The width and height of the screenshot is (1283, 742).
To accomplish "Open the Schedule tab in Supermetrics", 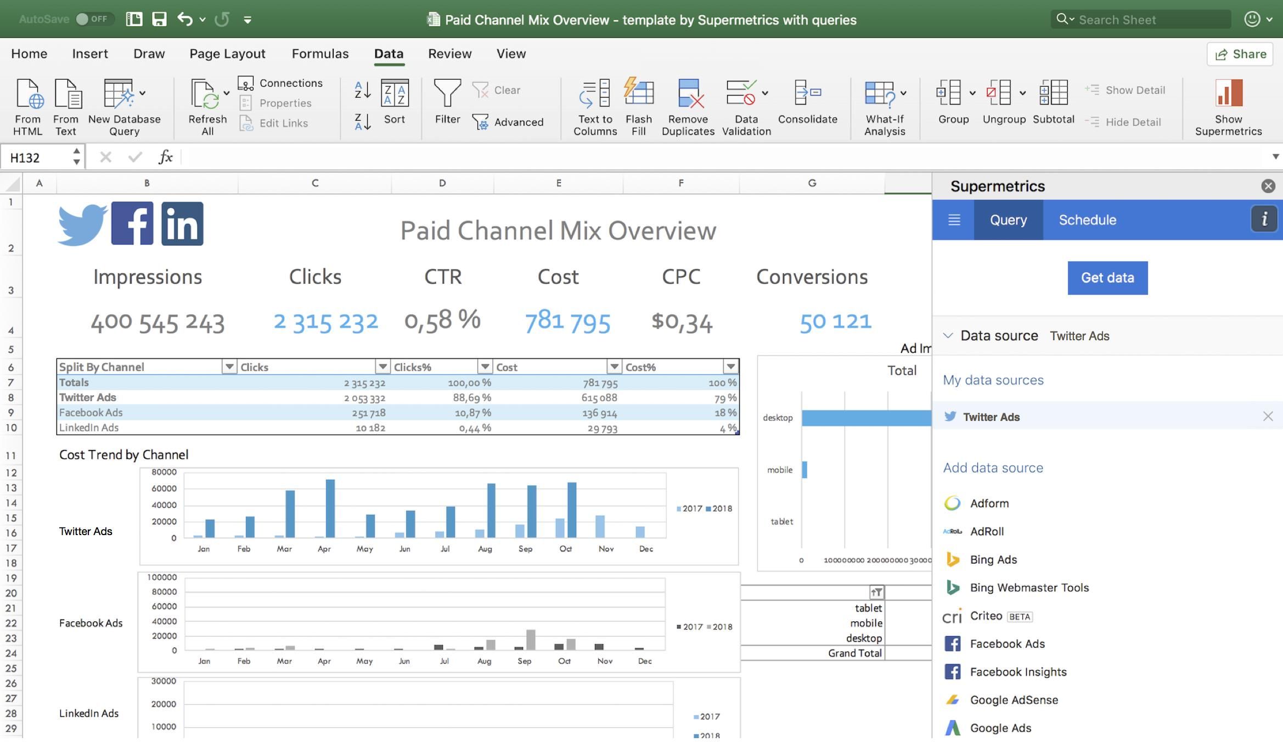I will click(x=1087, y=220).
